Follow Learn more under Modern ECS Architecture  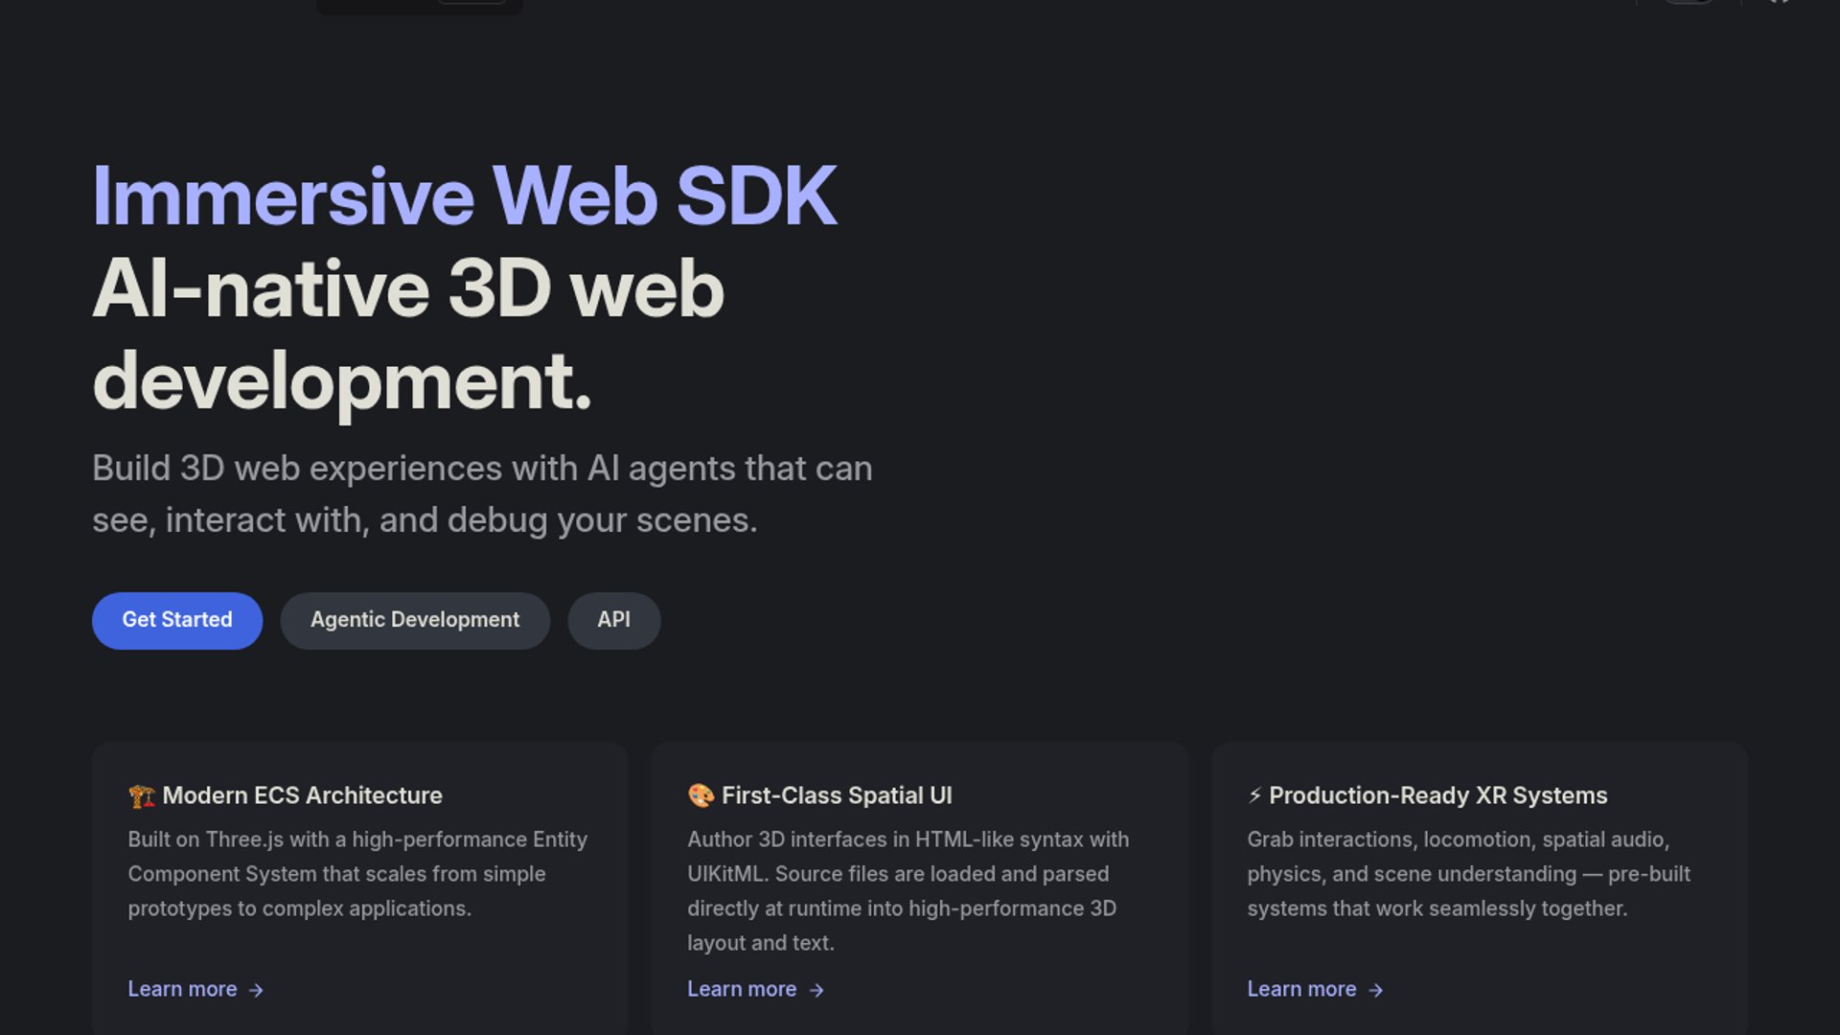pyautogui.click(x=195, y=989)
